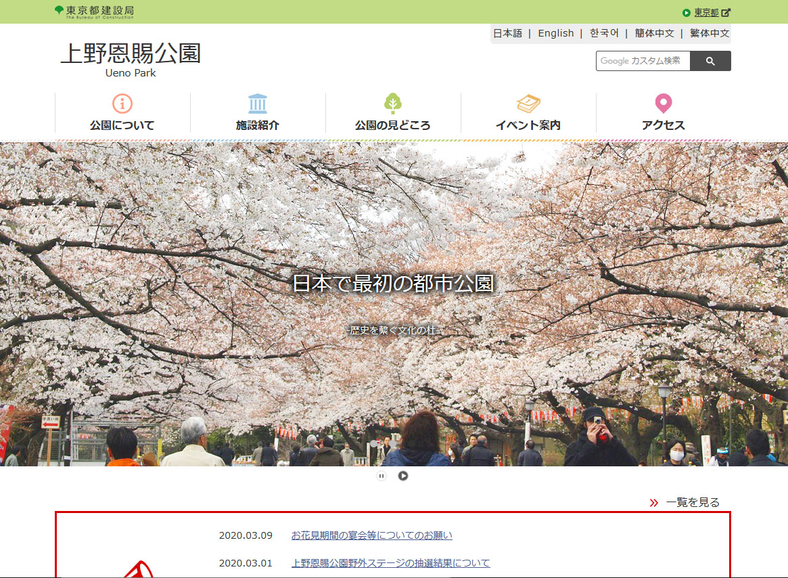The image size is (788, 578).
Task: Open 上野恩賜公園野外ステージの抽選結果について link
Action: (390, 563)
